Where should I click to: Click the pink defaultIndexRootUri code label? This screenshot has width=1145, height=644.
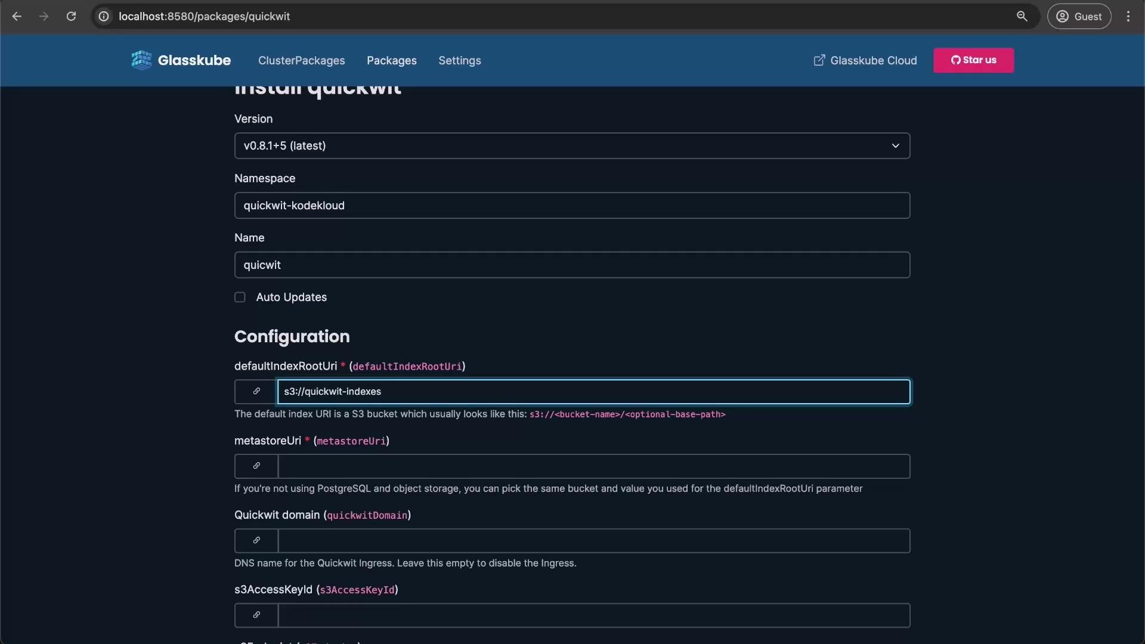pyautogui.click(x=407, y=367)
